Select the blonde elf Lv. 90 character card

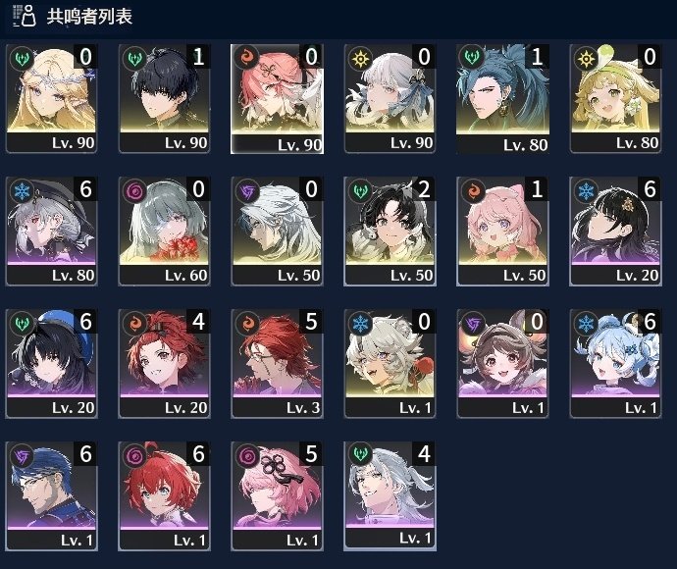[x=51, y=98]
